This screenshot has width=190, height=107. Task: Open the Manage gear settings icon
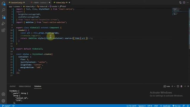3,101
